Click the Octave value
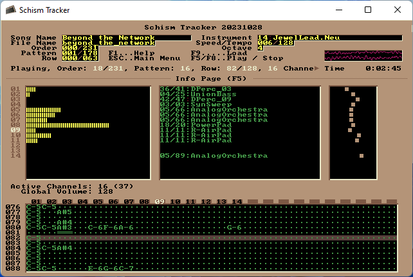The height and width of the screenshot is (277, 413). (260, 48)
